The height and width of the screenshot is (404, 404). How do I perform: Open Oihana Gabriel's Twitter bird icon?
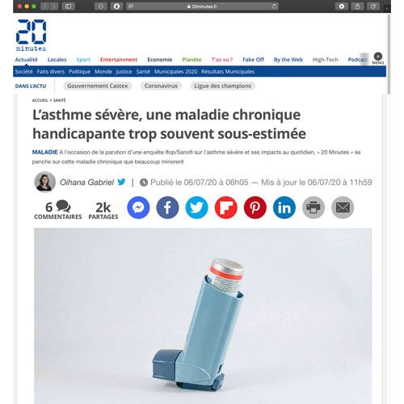[x=121, y=182]
